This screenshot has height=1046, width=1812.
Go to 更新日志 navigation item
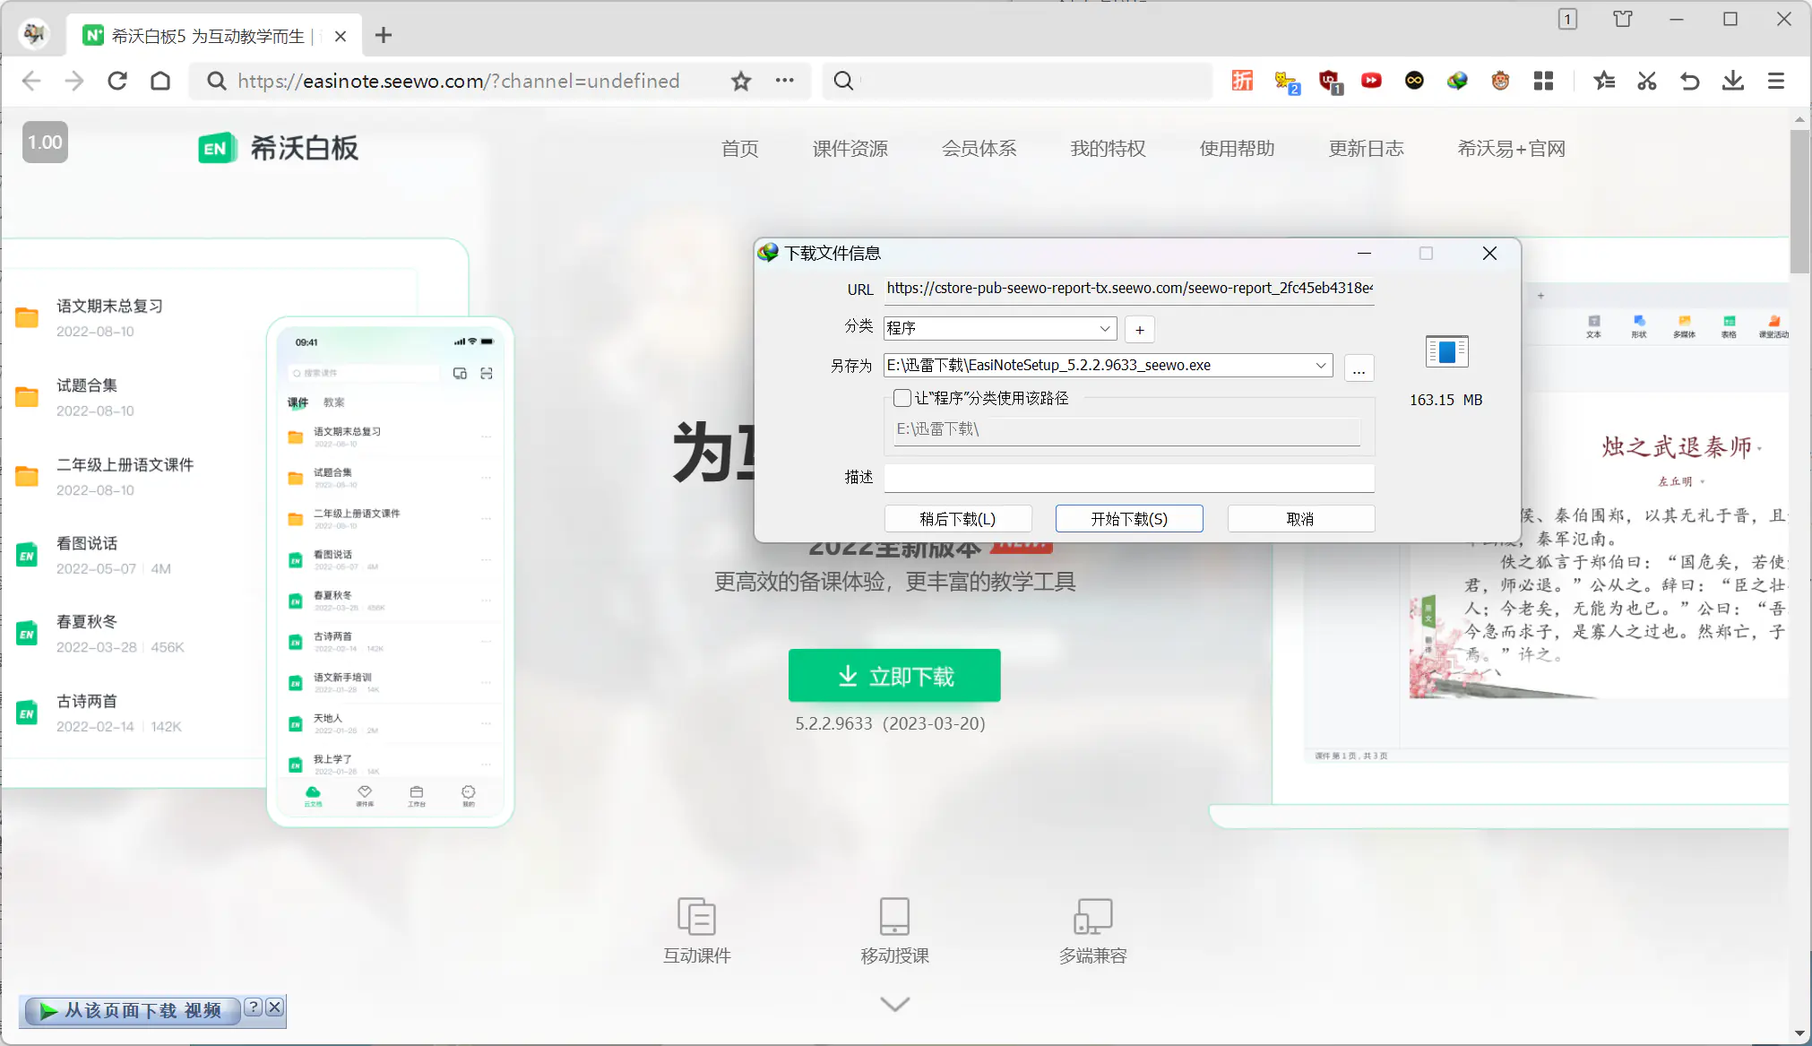1366,149
